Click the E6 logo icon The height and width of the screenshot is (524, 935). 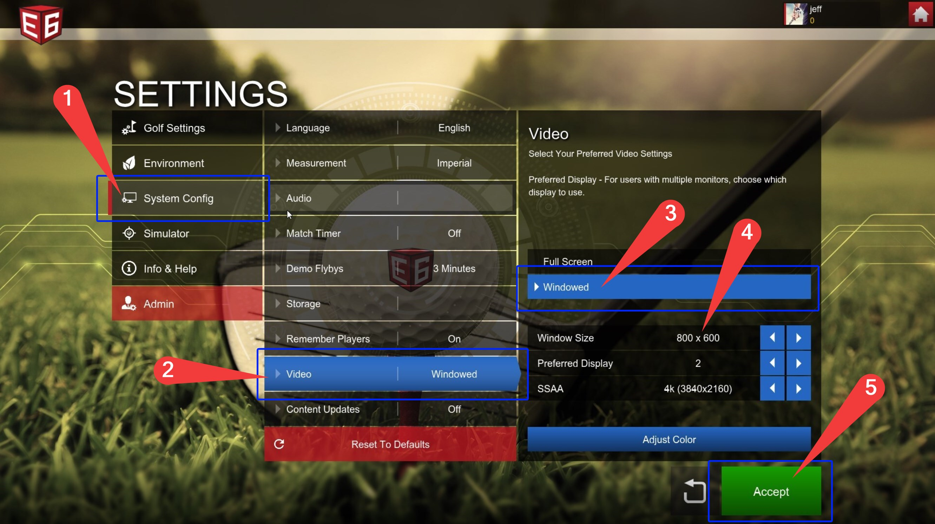pos(41,24)
